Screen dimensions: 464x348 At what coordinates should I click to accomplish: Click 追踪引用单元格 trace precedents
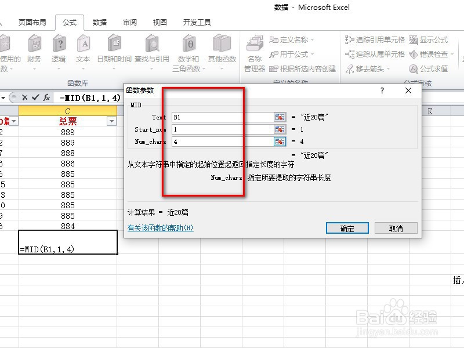[x=375, y=39]
